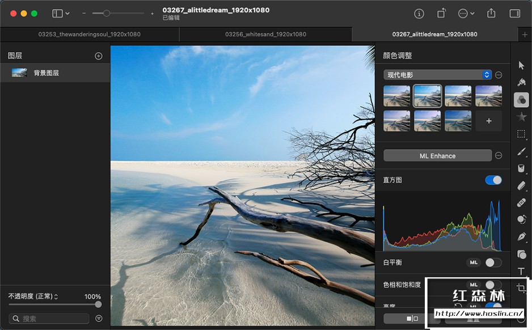Select the Type tool
The width and height of the screenshot is (532, 330).
[x=521, y=270]
